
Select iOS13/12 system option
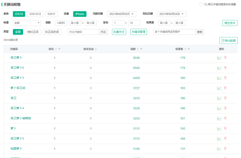(x=35, y=14)
